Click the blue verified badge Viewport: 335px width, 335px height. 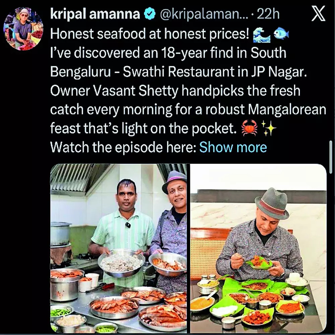pos(150,14)
